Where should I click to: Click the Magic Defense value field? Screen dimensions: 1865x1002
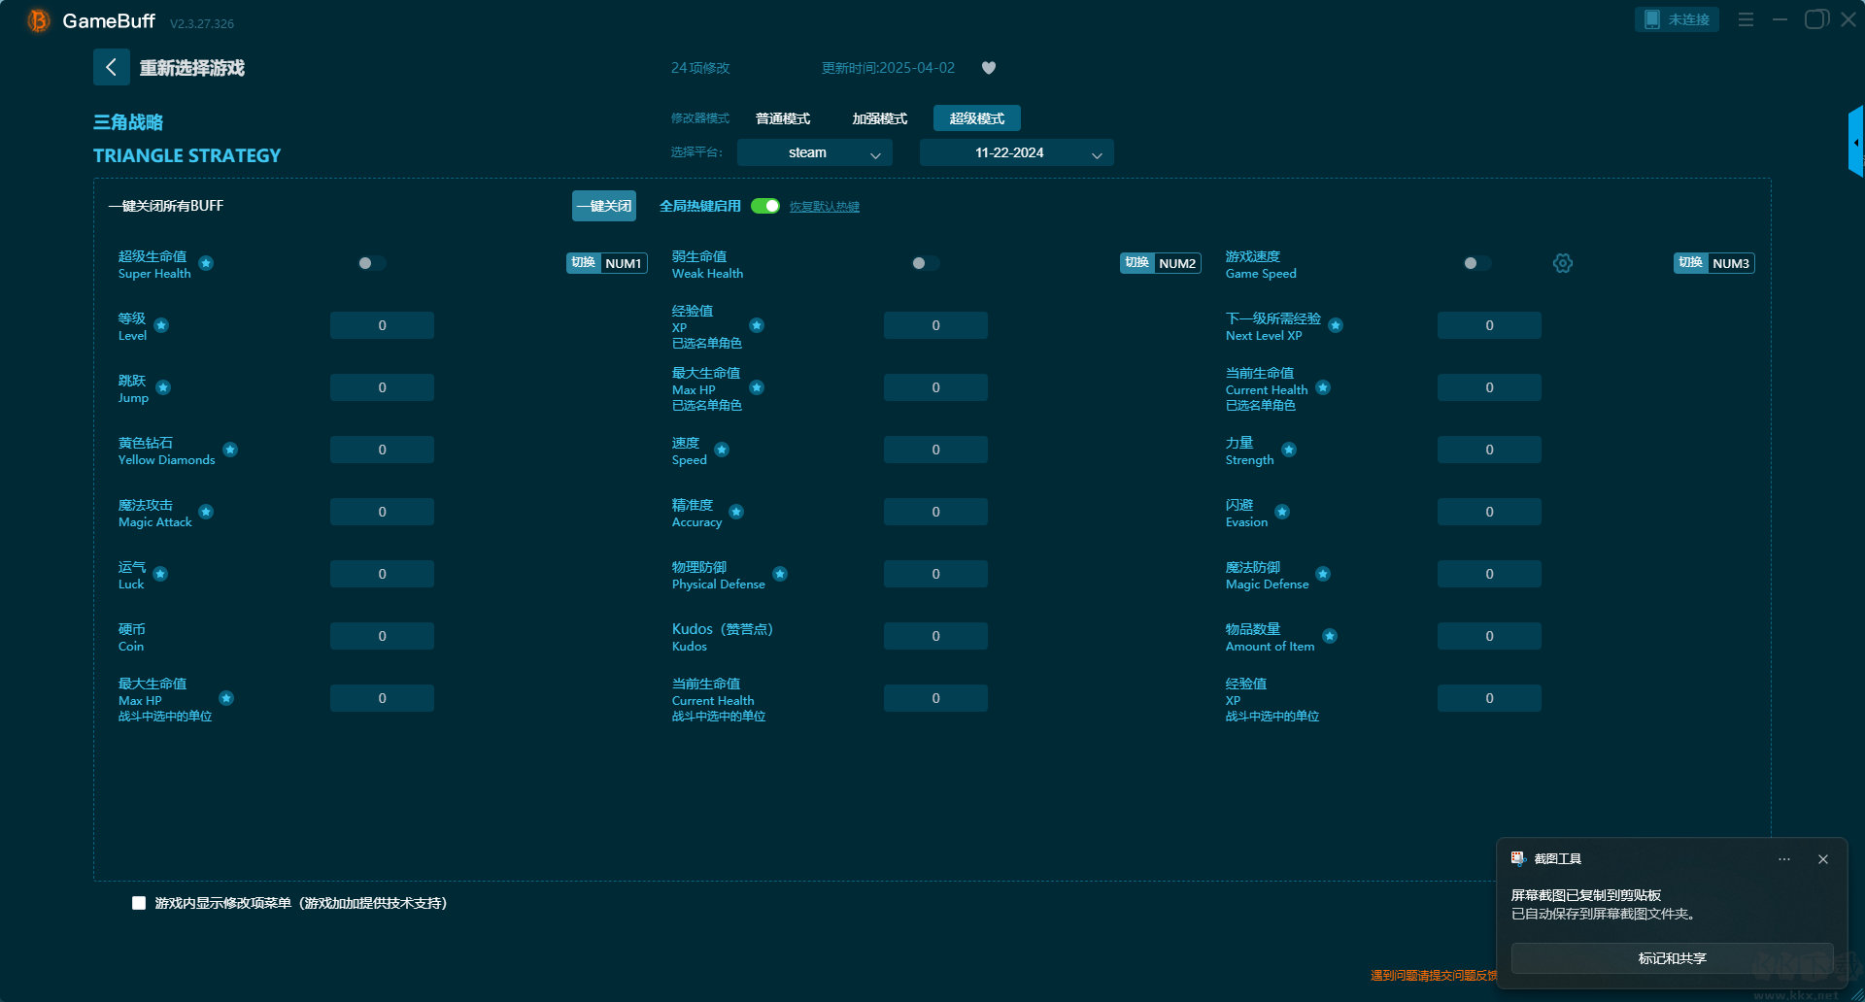tap(1489, 574)
